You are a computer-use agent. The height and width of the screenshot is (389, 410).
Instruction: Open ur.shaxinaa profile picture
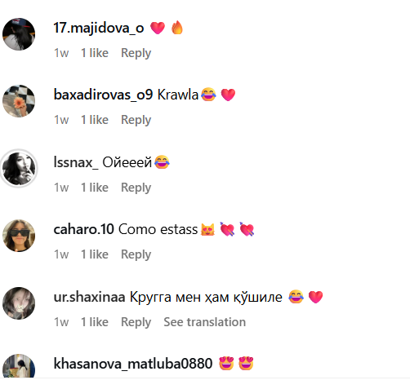pyautogui.click(x=19, y=303)
